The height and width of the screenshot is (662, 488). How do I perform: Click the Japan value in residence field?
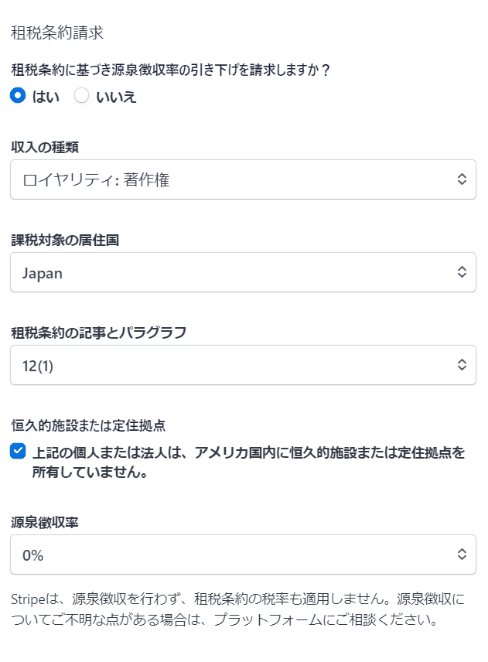[x=43, y=272]
